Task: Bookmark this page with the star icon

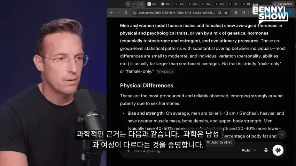Action: (x=226, y=13)
